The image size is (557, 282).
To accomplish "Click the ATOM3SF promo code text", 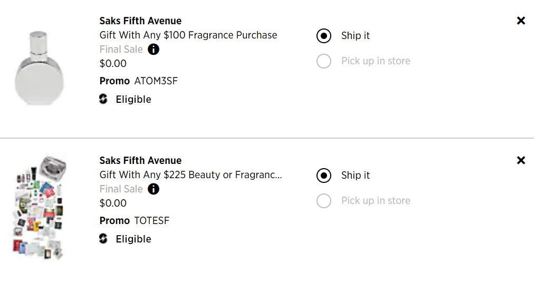I will (156, 81).
